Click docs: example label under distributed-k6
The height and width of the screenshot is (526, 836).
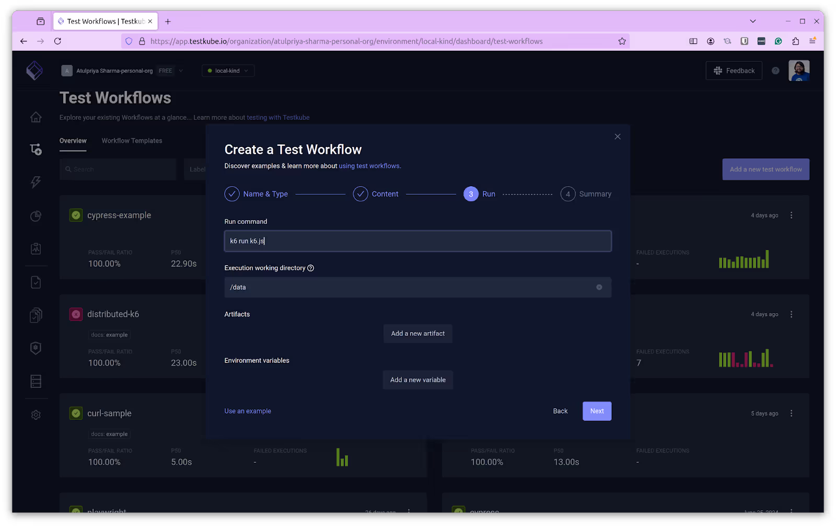109,335
